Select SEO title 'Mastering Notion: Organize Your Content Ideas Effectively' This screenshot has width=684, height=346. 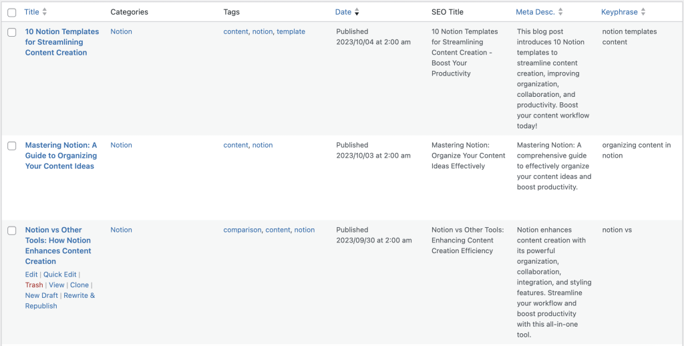point(468,156)
